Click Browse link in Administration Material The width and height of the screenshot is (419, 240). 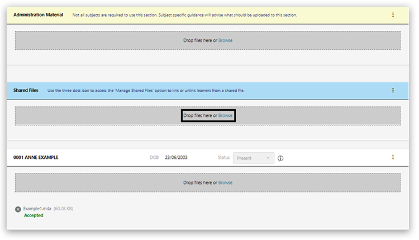pyautogui.click(x=225, y=40)
